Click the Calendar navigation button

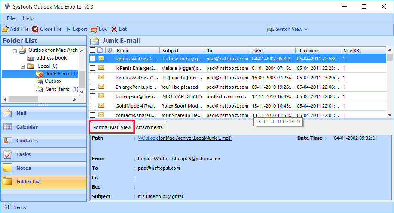click(44, 127)
